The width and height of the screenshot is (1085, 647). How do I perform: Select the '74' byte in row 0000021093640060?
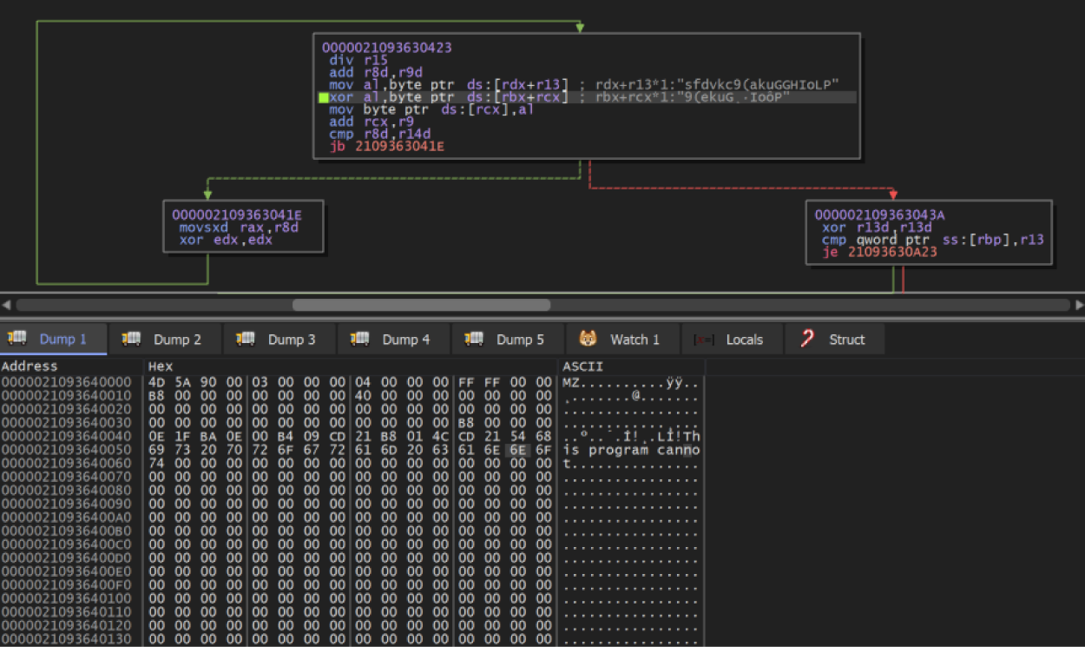[x=157, y=464]
